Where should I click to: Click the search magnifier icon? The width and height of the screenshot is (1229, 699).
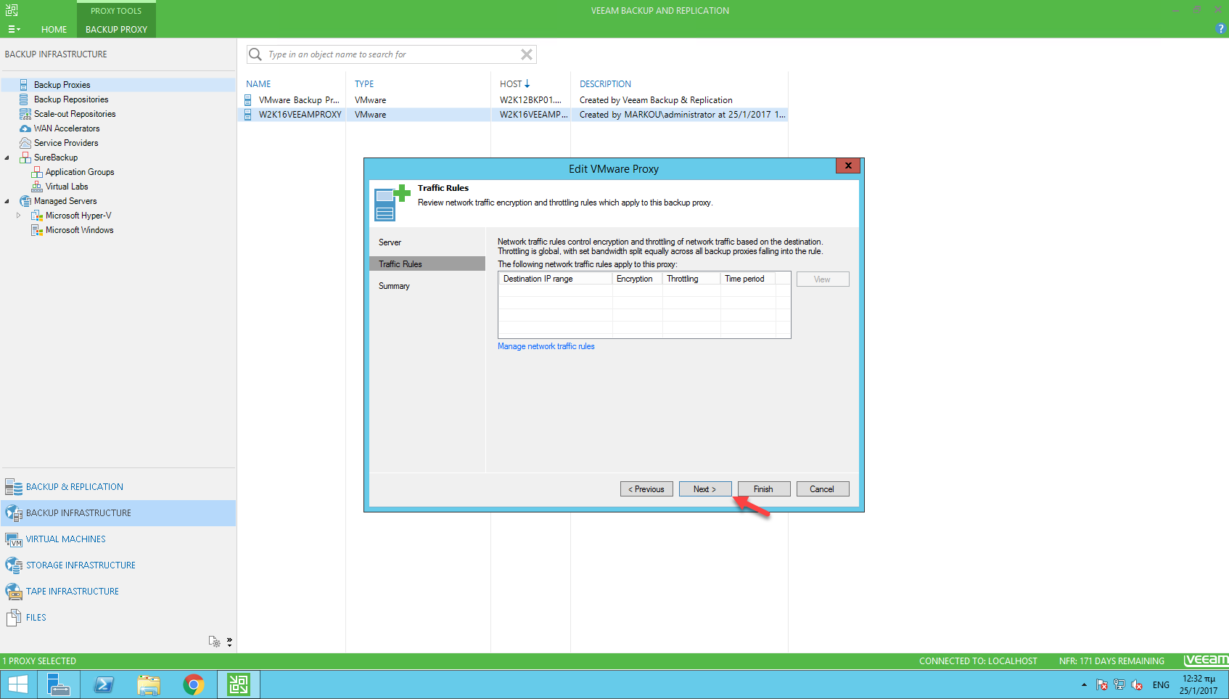[255, 54]
